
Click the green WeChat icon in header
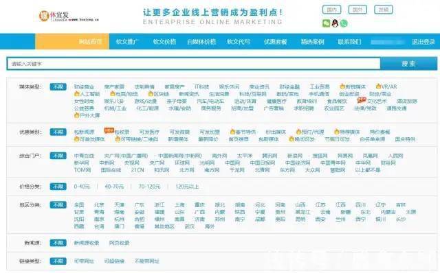click(326, 23)
